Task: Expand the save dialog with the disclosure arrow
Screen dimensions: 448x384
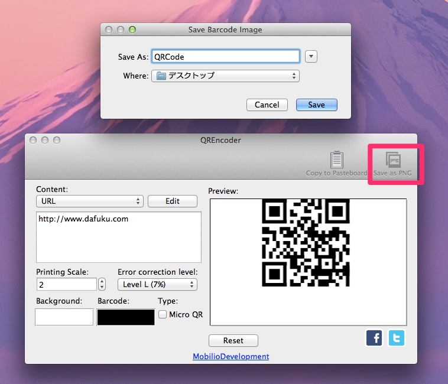Action: click(311, 57)
